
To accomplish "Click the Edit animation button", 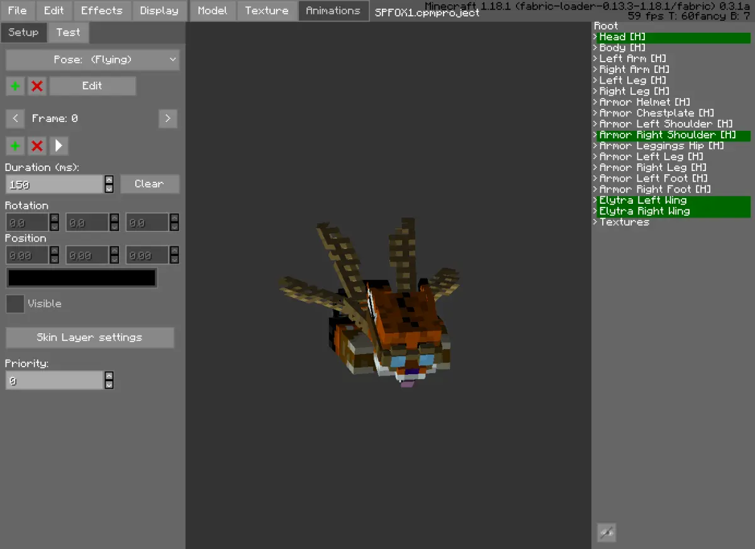I will [92, 86].
